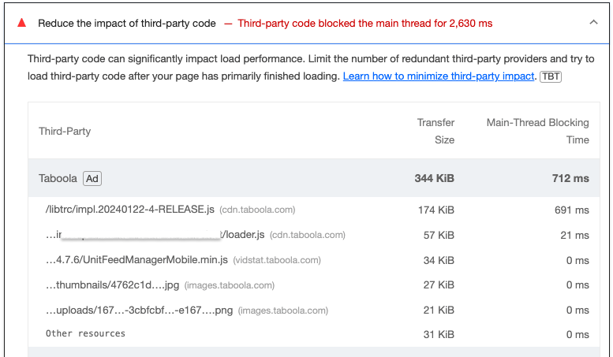This screenshot has height=357, width=613.
Task: Click Taboola's 712 ms blocking time total
Action: [x=570, y=178]
